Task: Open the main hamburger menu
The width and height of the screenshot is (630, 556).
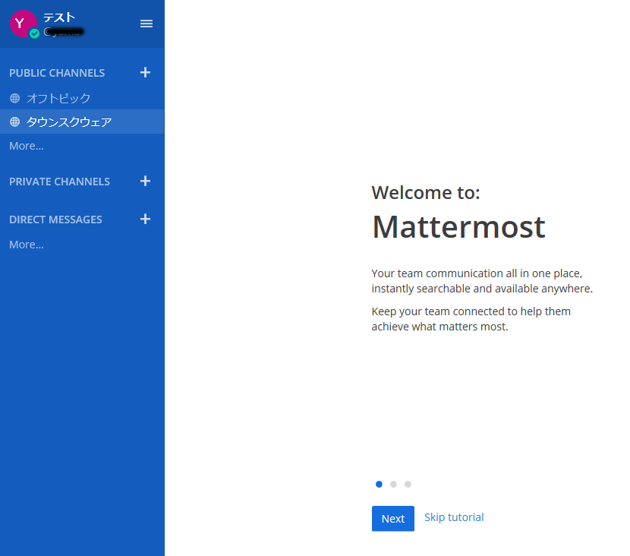Action: click(146, 24)
